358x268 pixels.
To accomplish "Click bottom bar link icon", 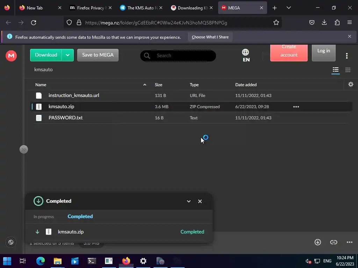I will pyautogui.click(x=334, y=242).
